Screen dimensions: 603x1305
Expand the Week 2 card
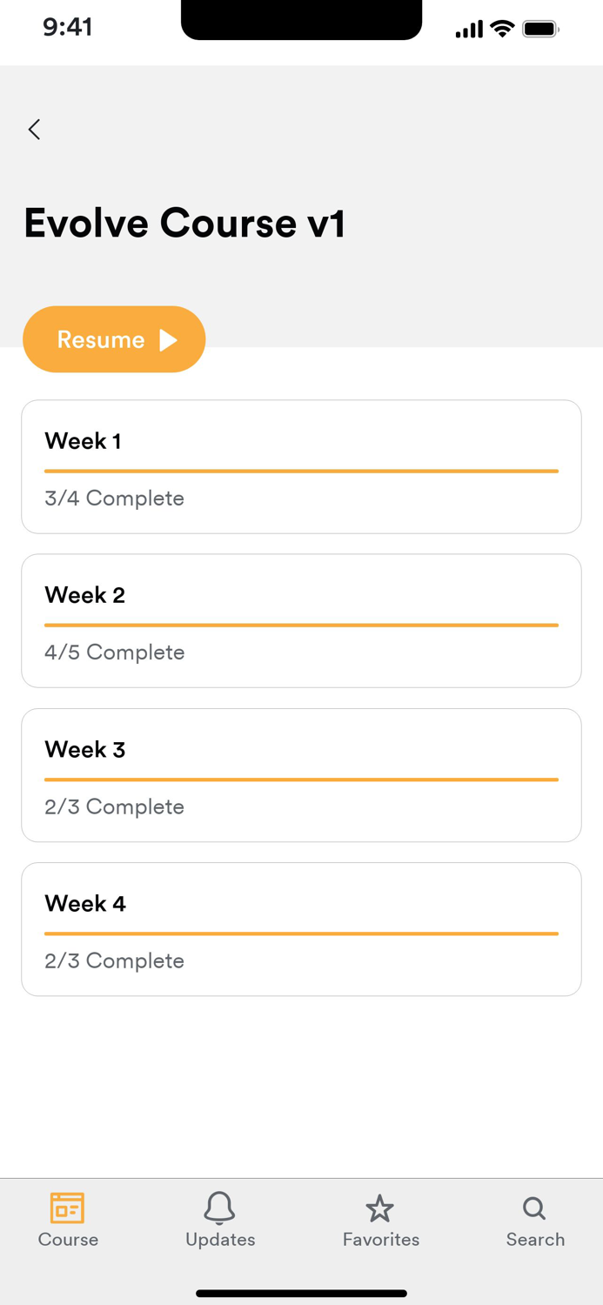coord(301,620)
